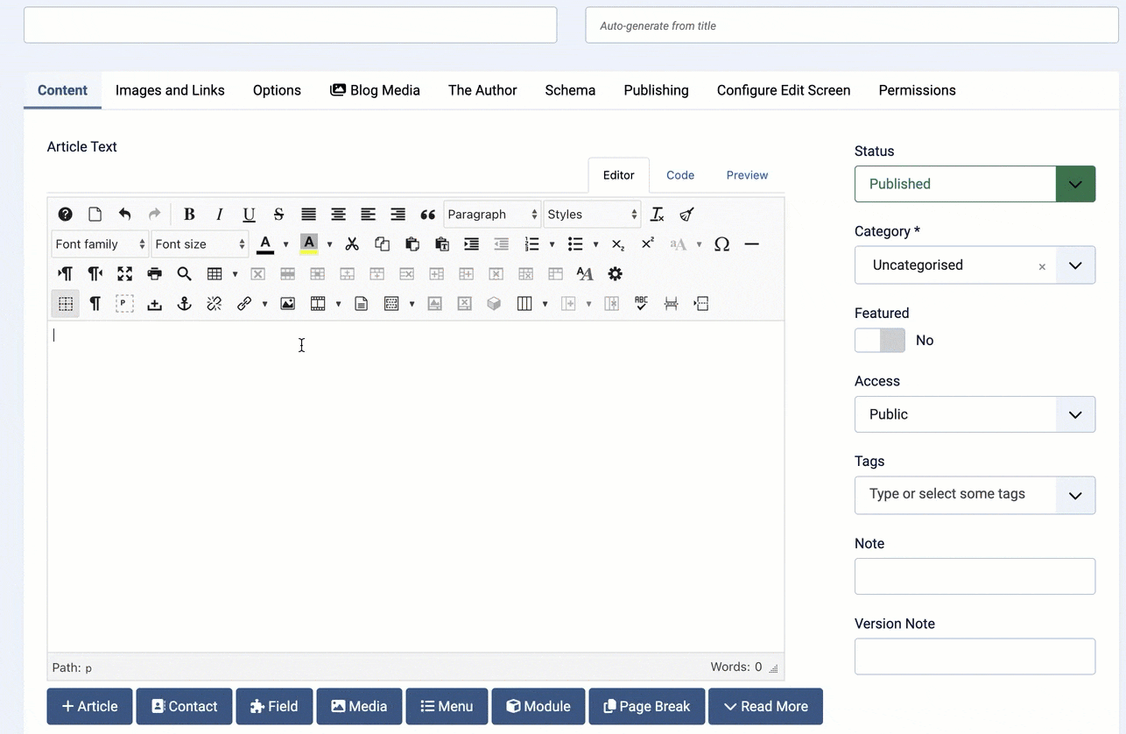Click the Anchor icon
Viewport: 1126px width, 734px height.
pyautogui.click(x=185, y=304)
